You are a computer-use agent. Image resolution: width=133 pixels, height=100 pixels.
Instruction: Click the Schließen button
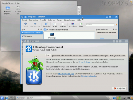(x=119, y=88)
